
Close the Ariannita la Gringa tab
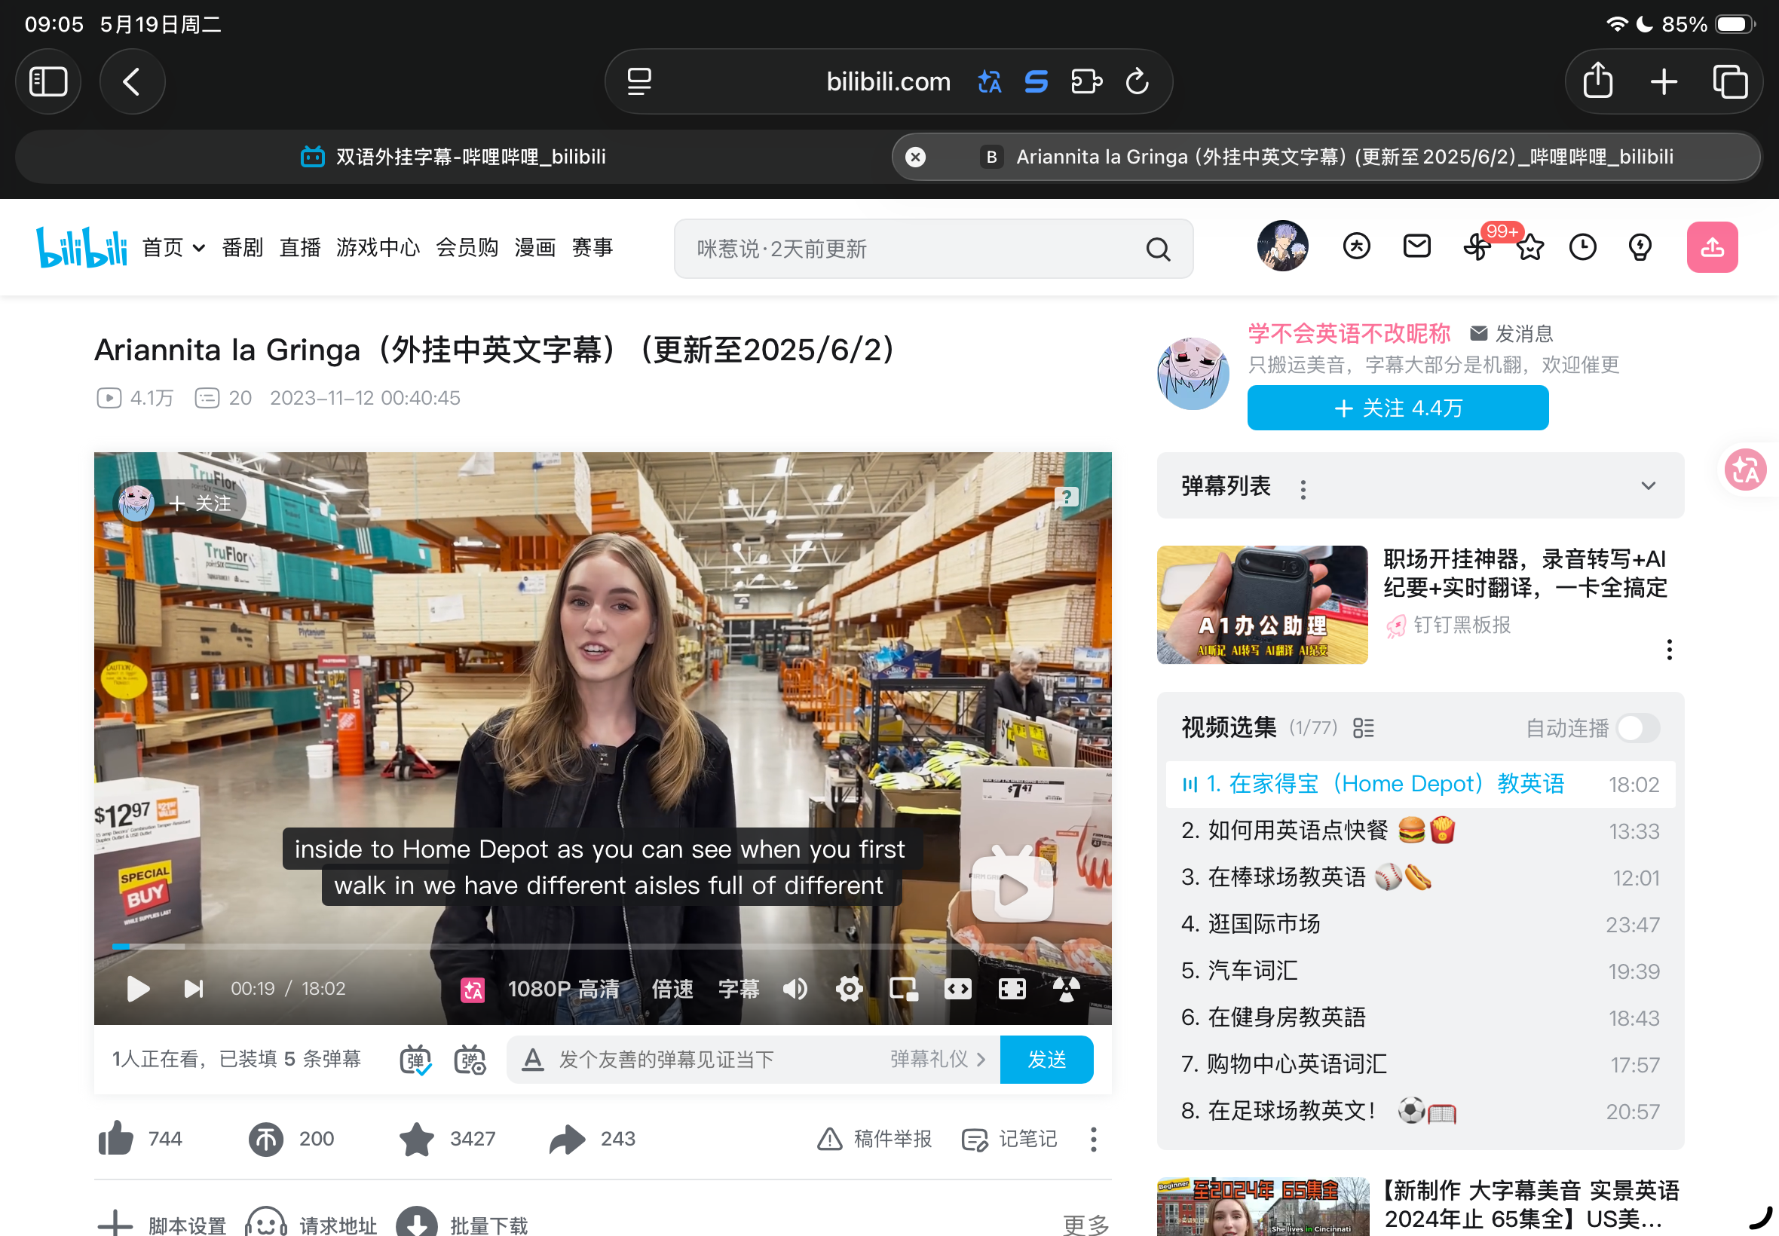click(915, 158)
